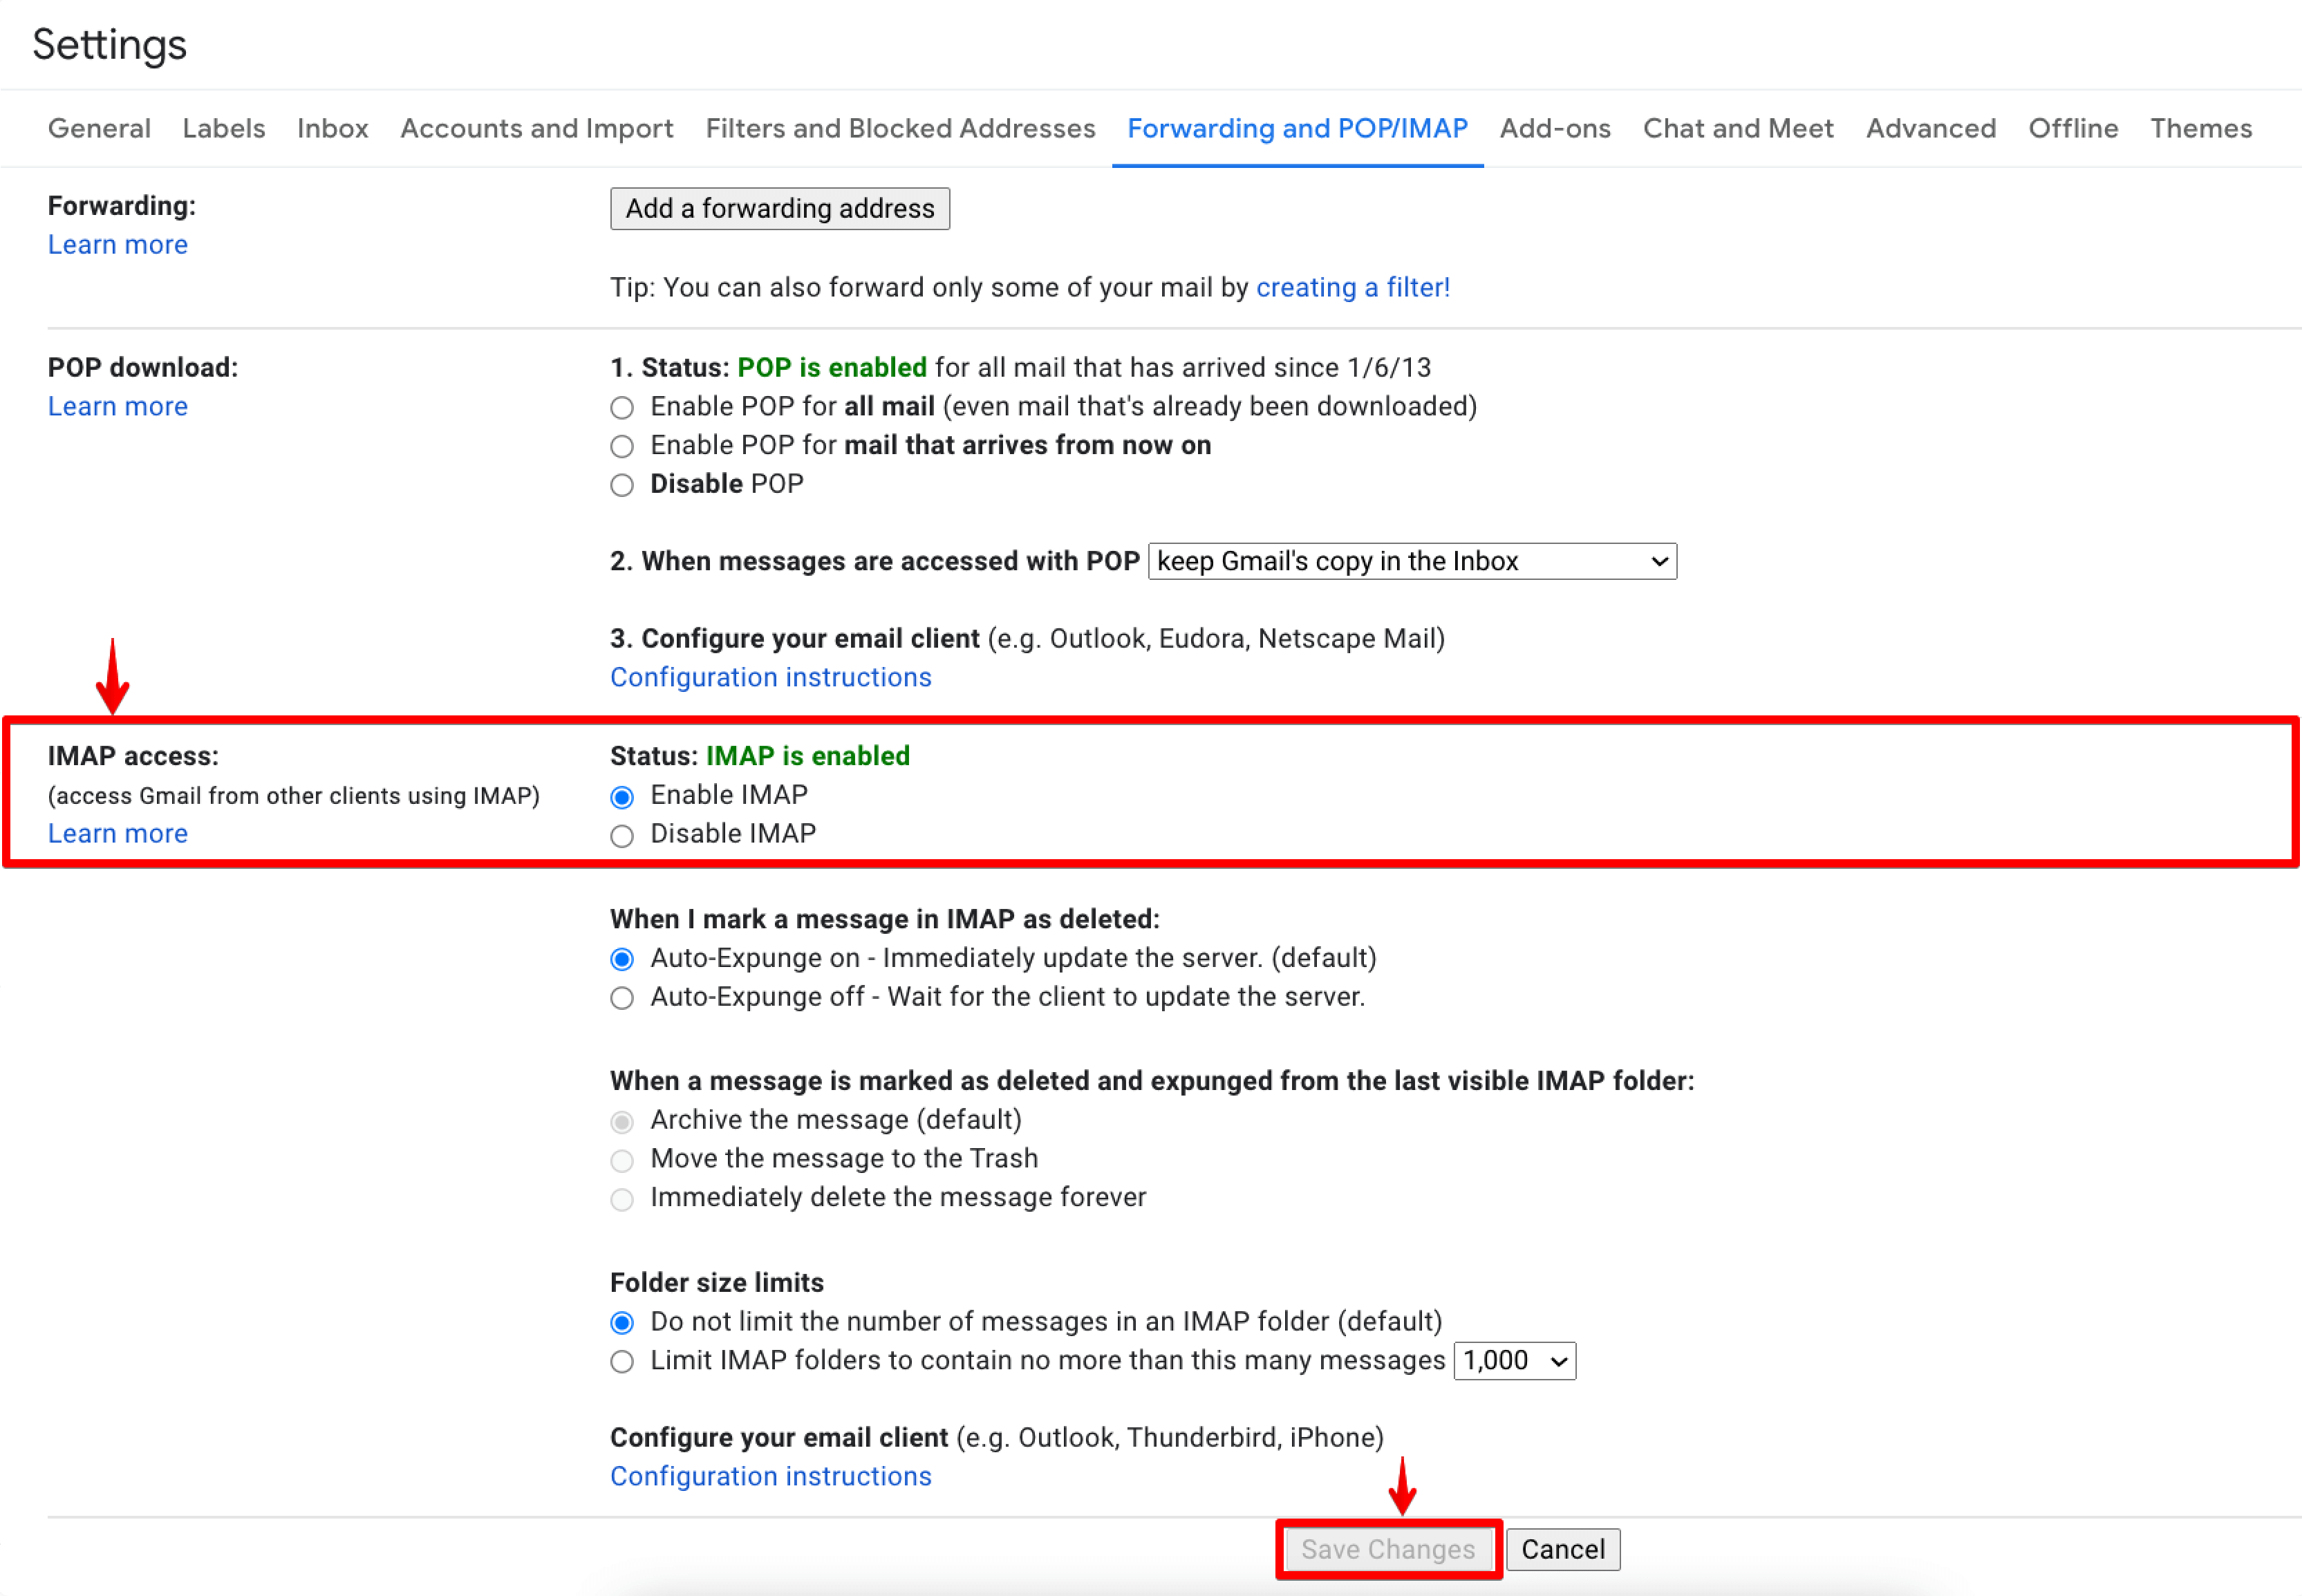Select Immediately delete the message forever
Viewport: 2302px width, 1596px height.
pyautogui.click(x=622, y=1199)
